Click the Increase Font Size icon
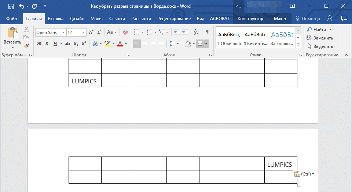The width and height of the screenshot is (352, 192). [x=91, y=33]
